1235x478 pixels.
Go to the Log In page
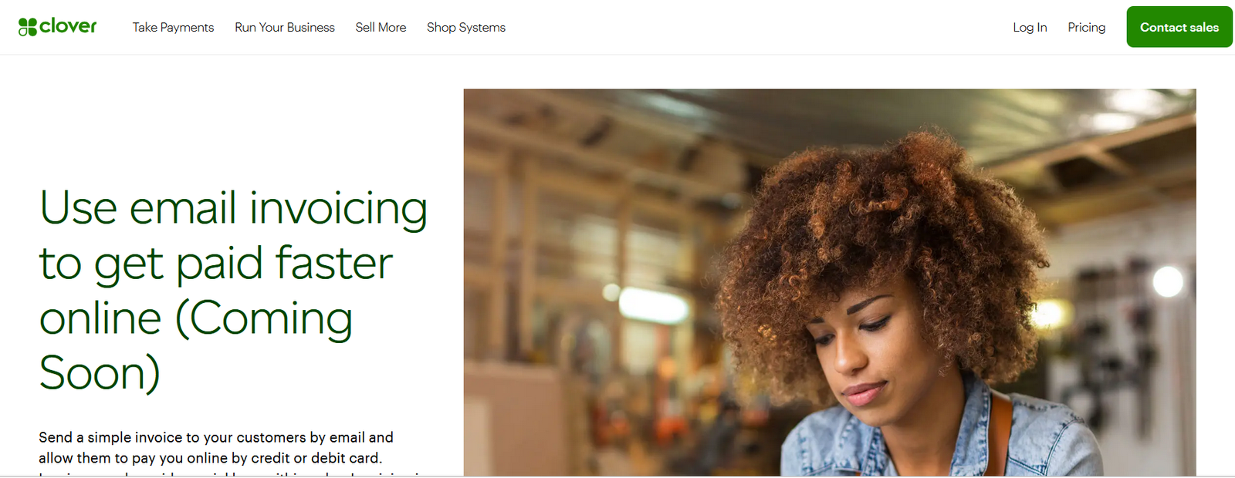point(1030,27)
